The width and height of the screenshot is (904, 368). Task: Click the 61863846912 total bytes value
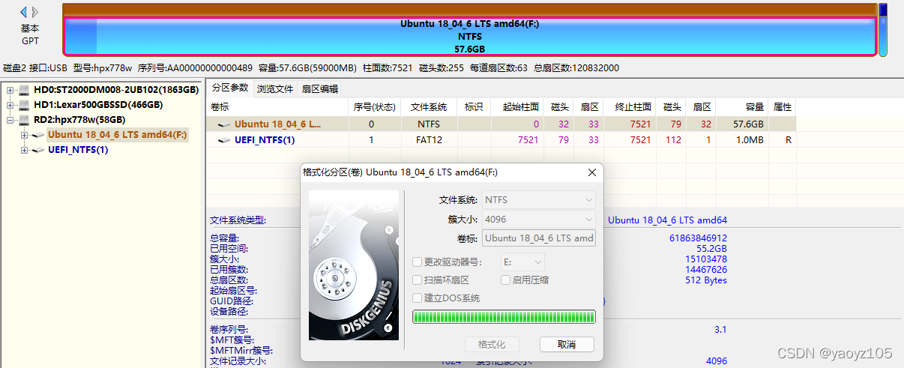coord(698,238)
